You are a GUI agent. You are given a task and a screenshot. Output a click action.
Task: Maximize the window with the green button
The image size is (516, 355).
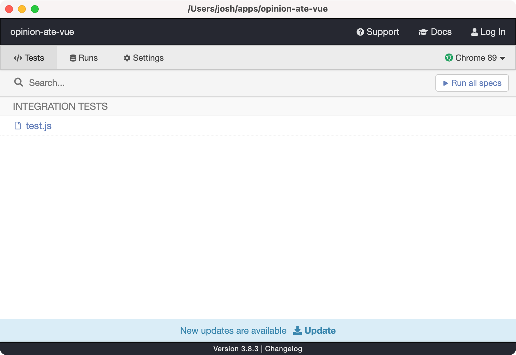pos(35,9)
